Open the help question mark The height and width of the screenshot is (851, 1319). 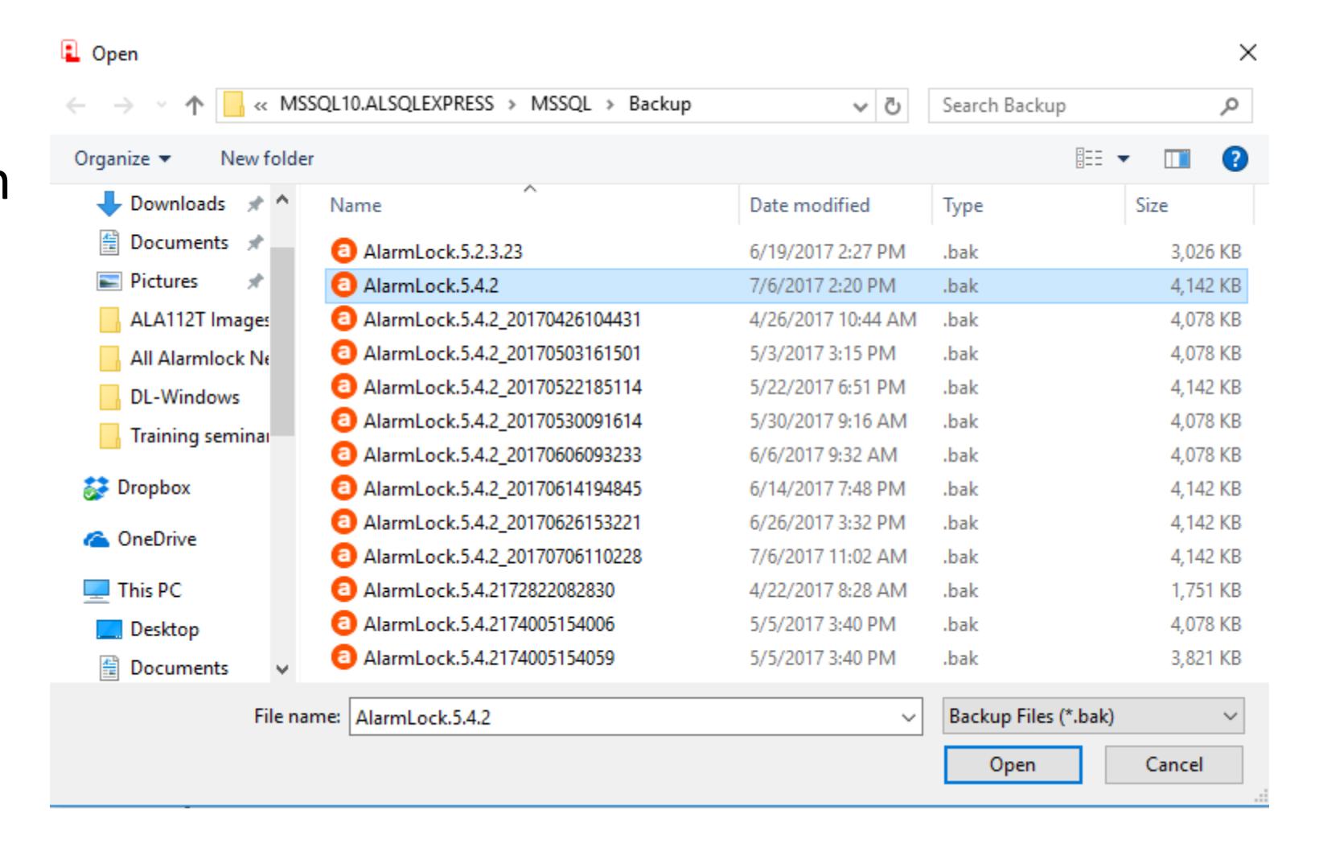coord(1235,158)
